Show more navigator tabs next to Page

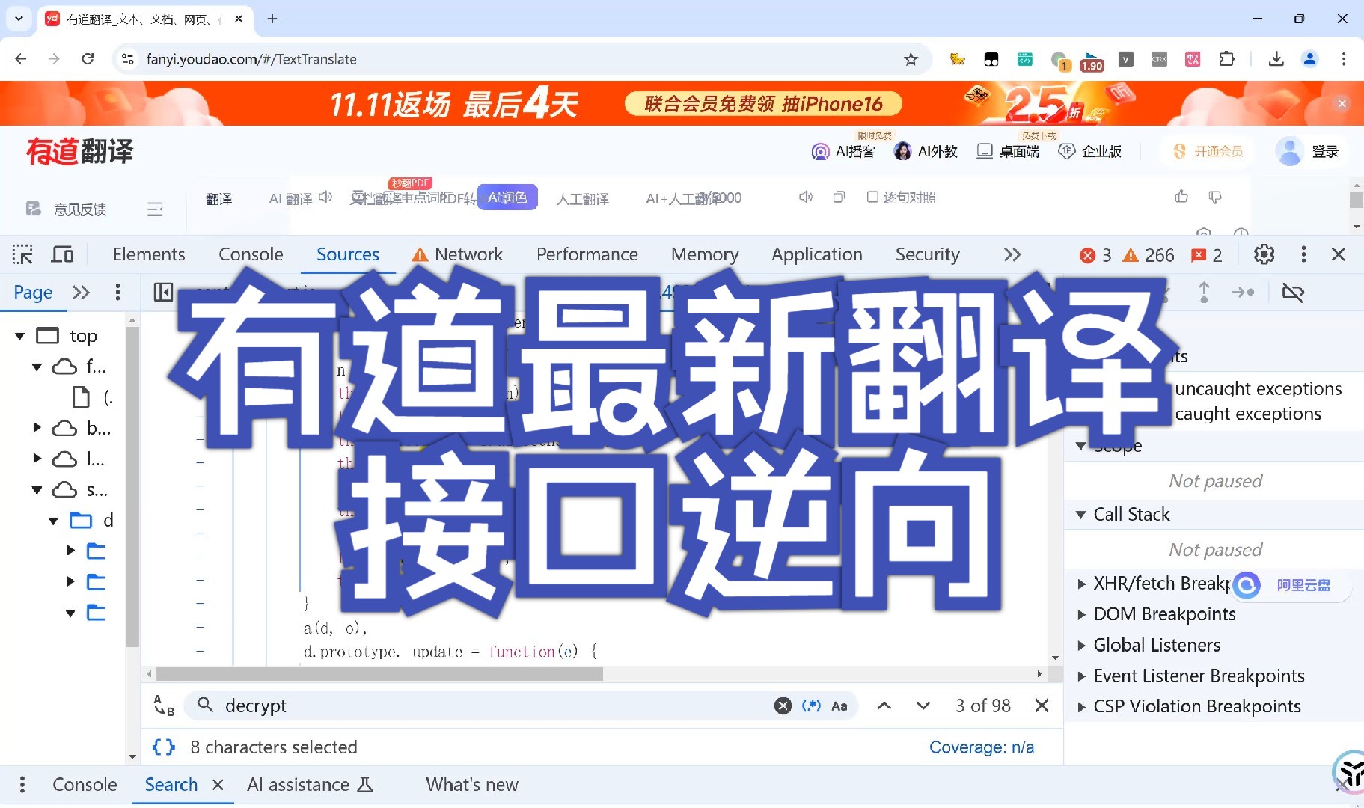point(81,292)
